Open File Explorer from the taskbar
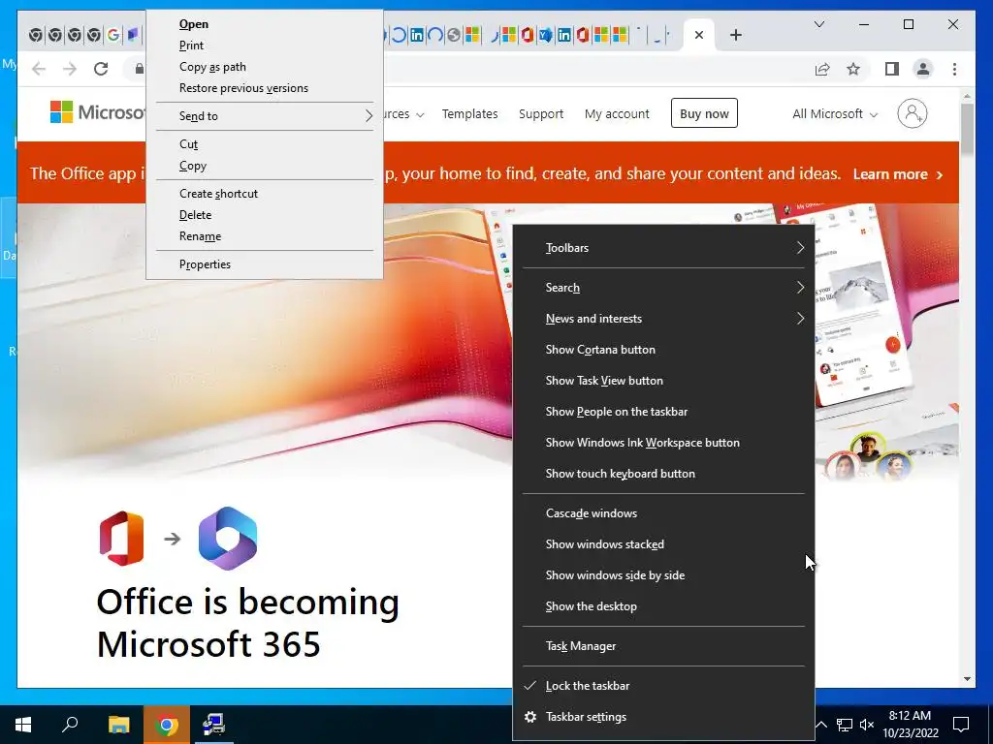This screenshot has width=993, height=744. point(118,725)
